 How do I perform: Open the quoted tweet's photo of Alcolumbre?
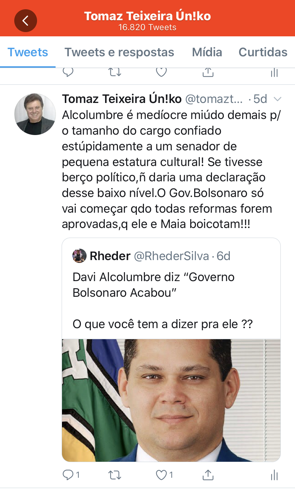[x=171, y=400]
